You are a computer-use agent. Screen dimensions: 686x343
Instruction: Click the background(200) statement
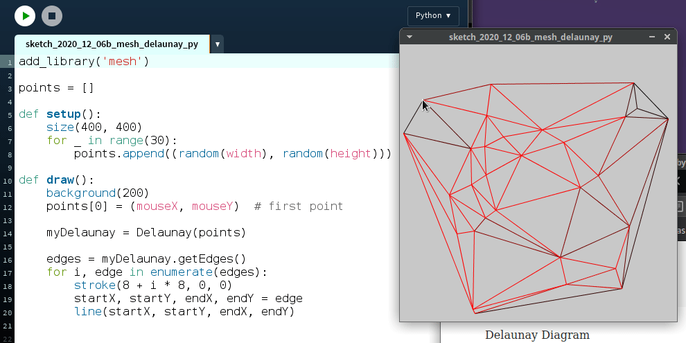coord(97,193)
